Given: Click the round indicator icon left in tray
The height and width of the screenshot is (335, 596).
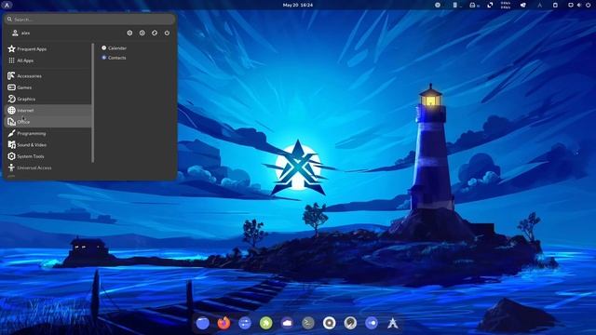Looking at the screenshot, I should 438,5.
